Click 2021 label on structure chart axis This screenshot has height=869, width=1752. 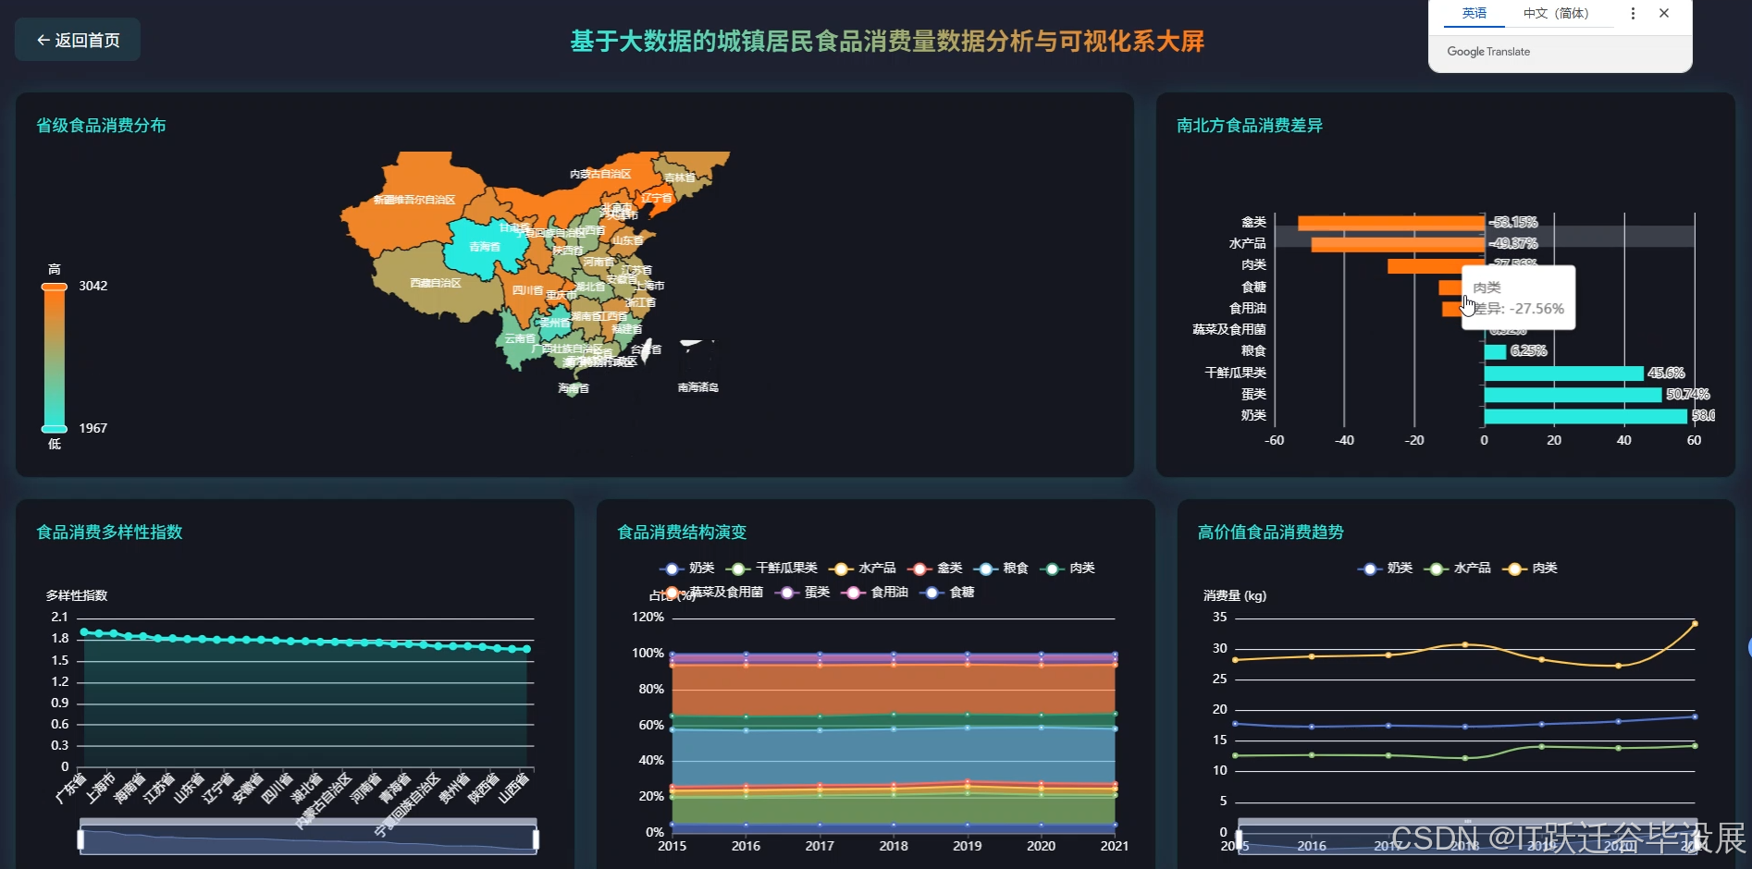[1115, 846]
